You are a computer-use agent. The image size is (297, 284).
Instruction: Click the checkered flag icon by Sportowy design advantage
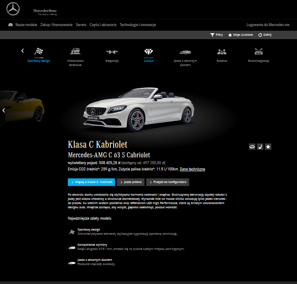pyautogui.click(x=72, y=232)
